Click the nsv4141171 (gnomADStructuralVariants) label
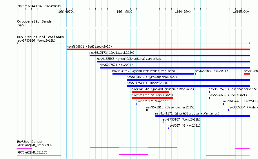Viewport: 258px width, 159px height. (x=187, y=113)
